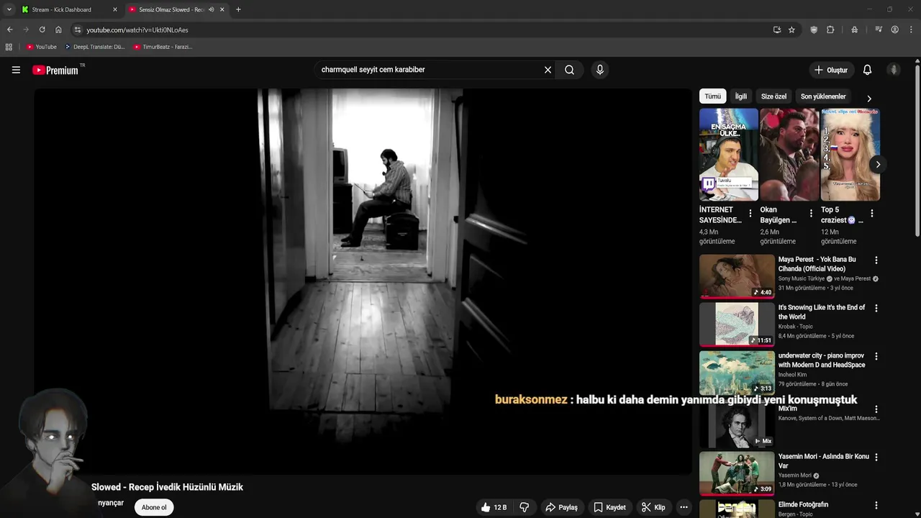The image size is (921, 518).
Task: Go back in browser history
Action: click(x=9, y=29)
